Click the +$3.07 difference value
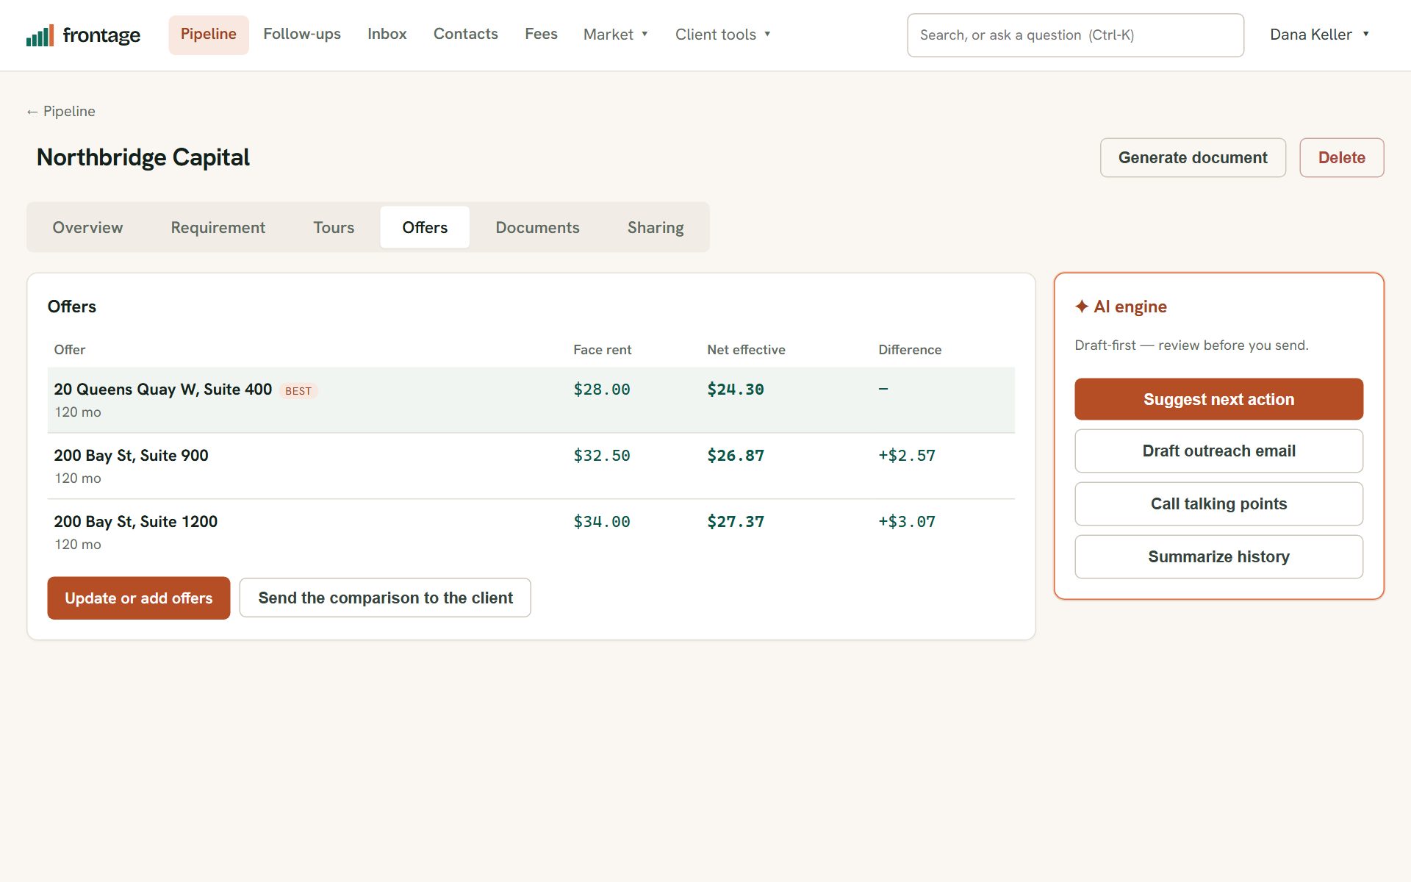The width and height of the screenshot is (1411, 882). point(907,522)
